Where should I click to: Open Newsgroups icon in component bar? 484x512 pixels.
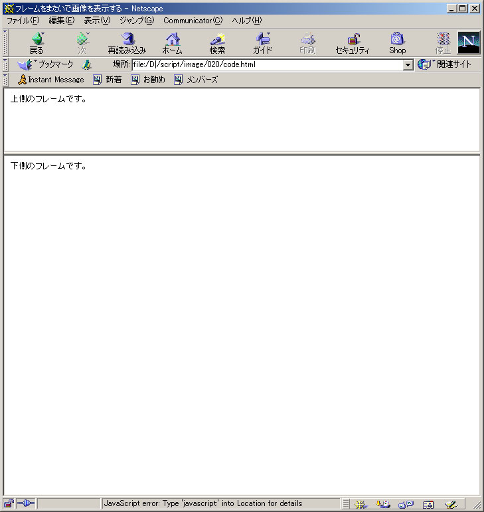(406, 504)
